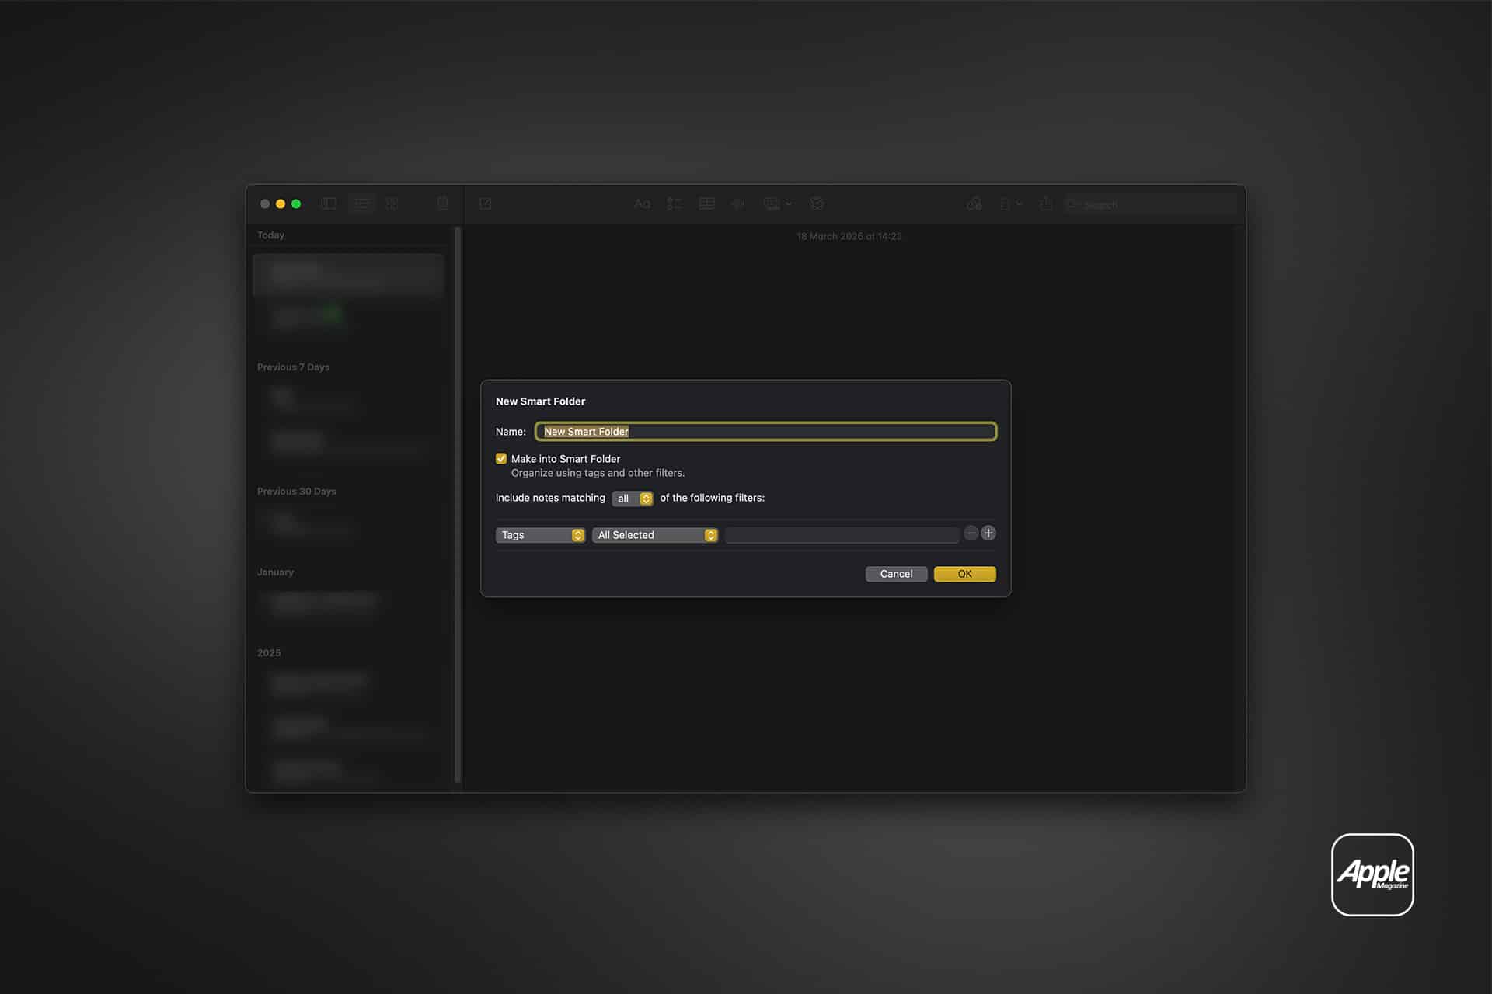This screenshot has width=1492, height=994.
Task: Remove the filter with minus button
Action: pos(971,533)
